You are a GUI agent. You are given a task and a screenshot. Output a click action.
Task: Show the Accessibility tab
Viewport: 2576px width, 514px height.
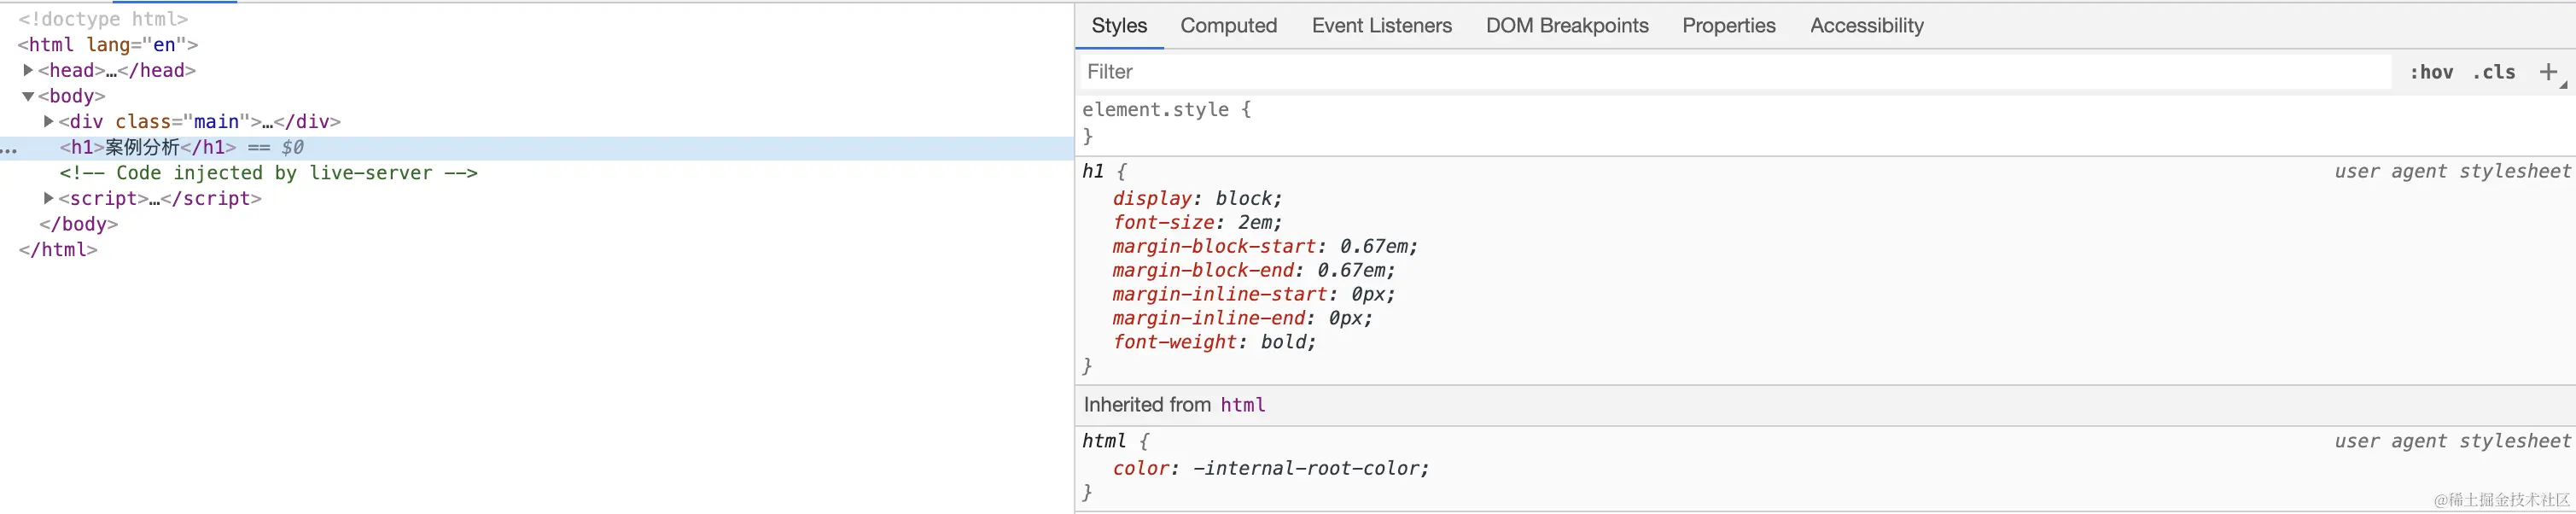coord(1866,26)
